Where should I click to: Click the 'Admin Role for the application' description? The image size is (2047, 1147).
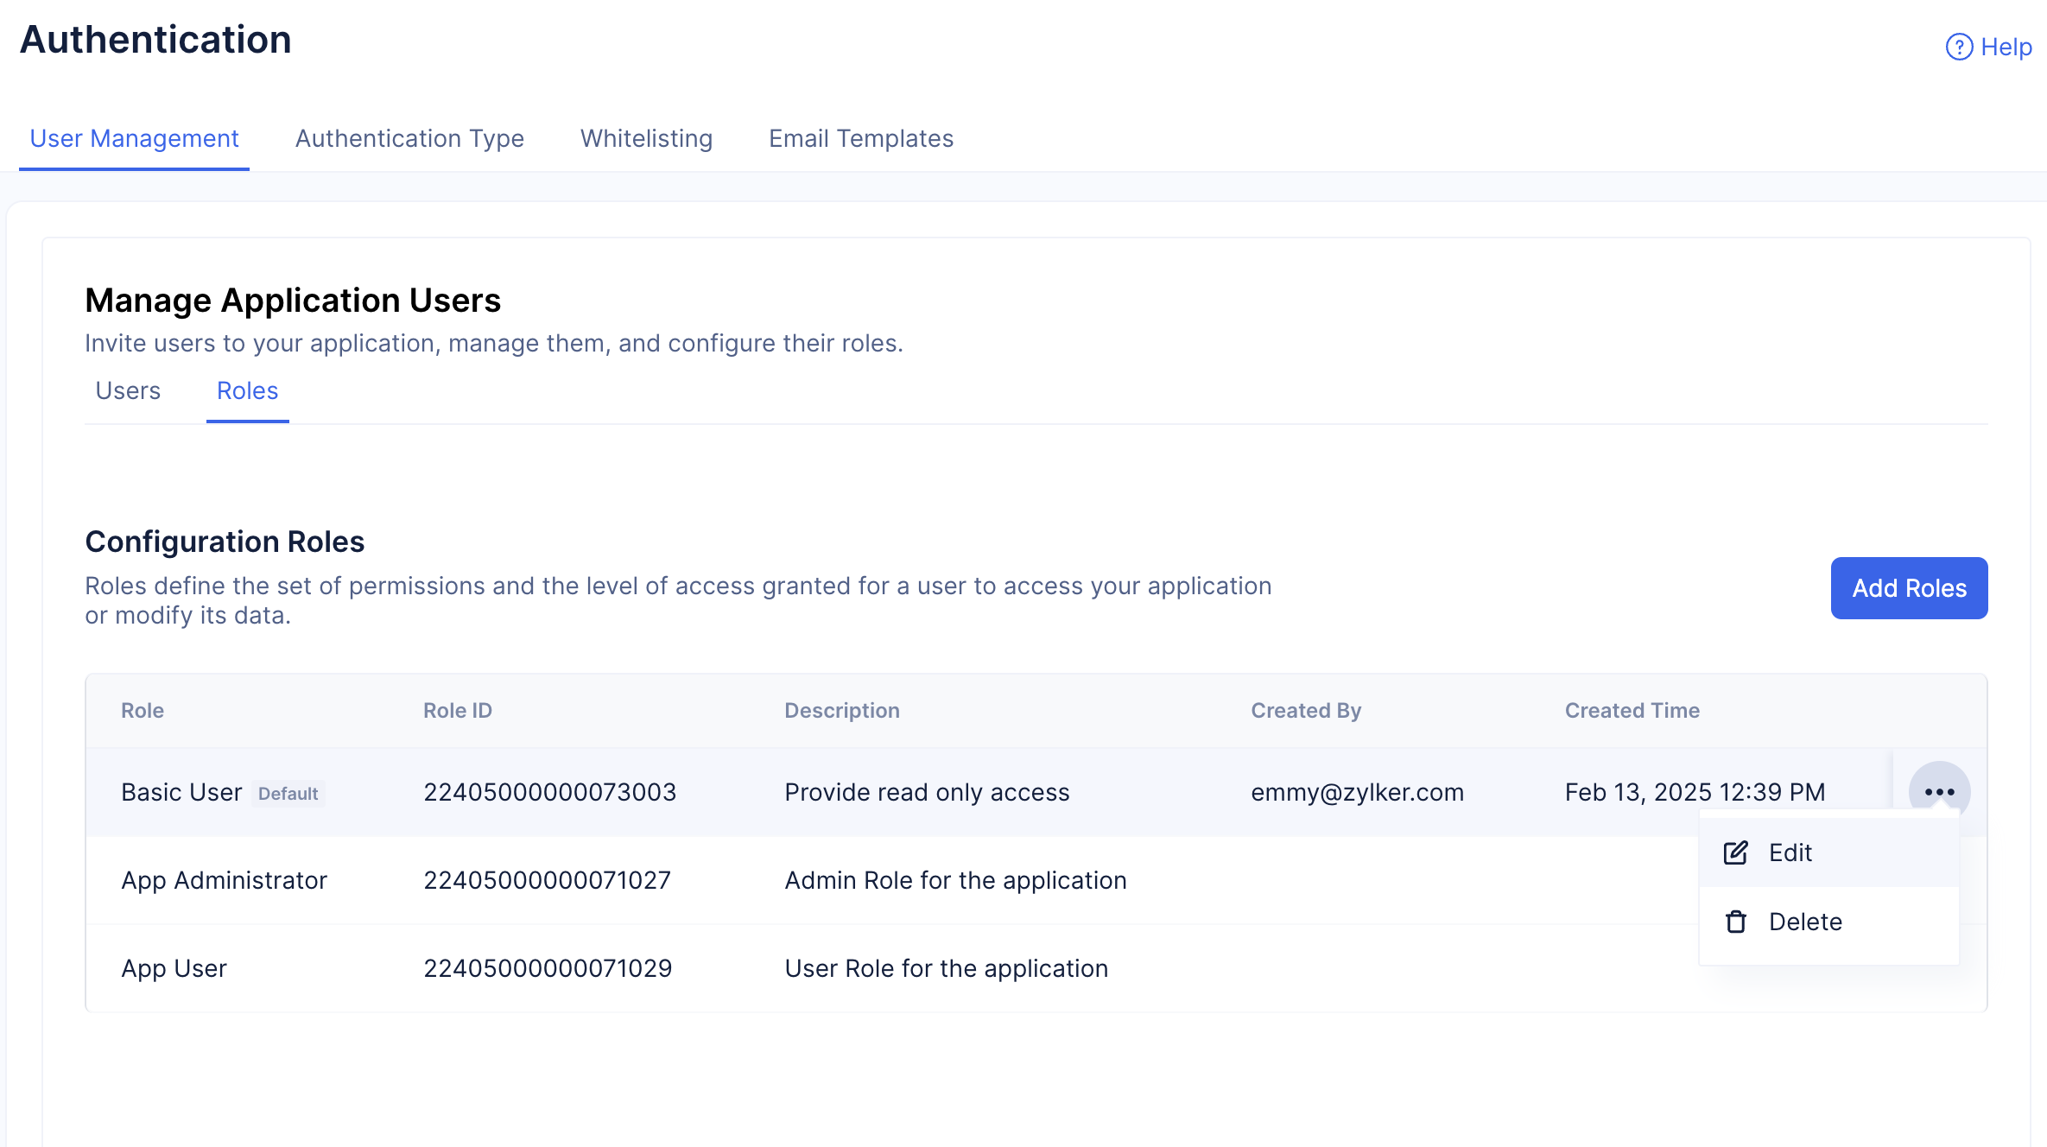point(955,880)
